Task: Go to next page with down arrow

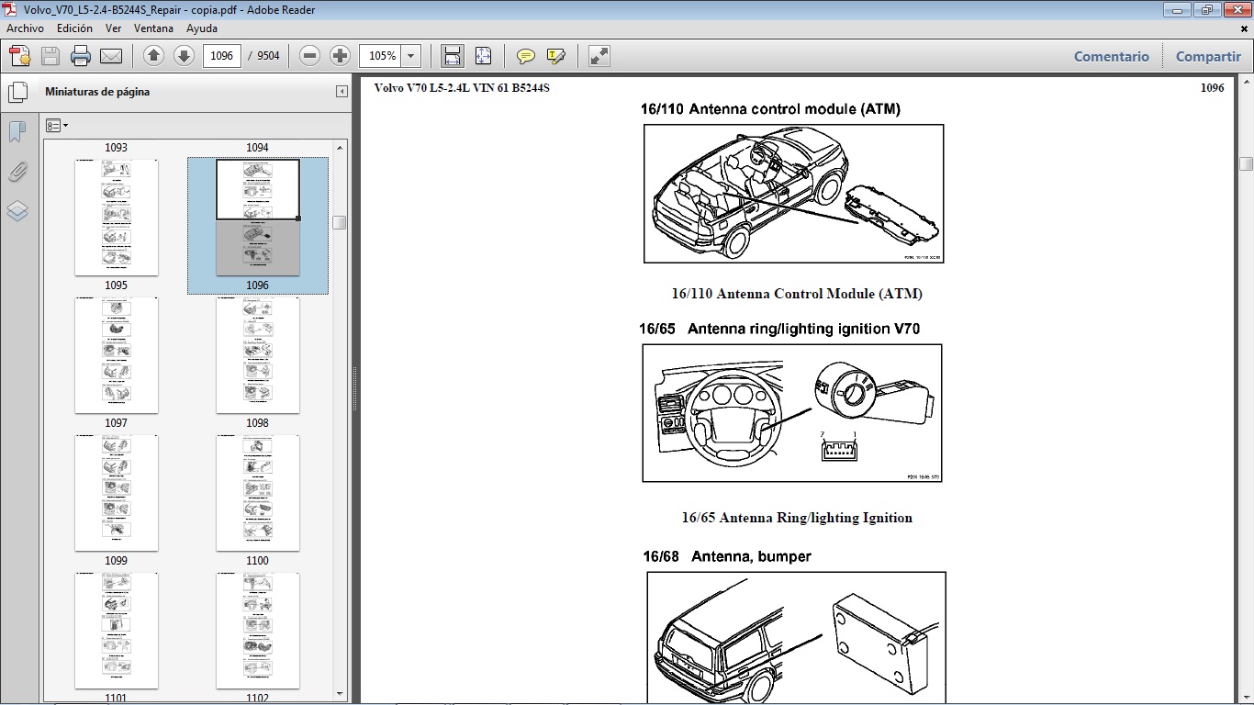Action: pyautogui.click(x=184, y=56)
